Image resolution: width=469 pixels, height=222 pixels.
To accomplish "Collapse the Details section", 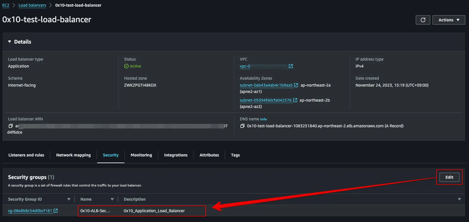I will click(10, 42).
